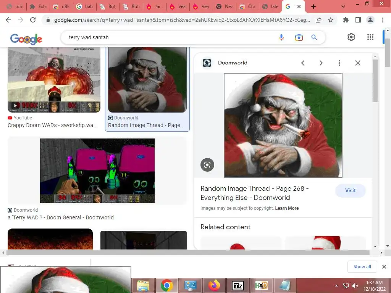The height and width of the screenshot is (293, 391).
Task: Go to the Google logo homepage
Action: [26, 39]
